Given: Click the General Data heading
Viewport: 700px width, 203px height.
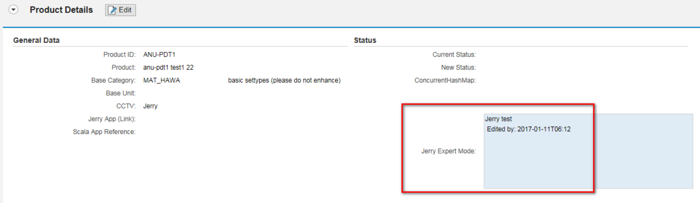Looking at the screenshot, I should (36, 40).
